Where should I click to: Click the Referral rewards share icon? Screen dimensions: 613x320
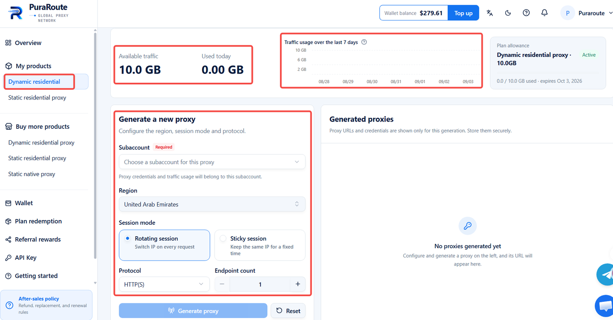click(x=8, y=240)
